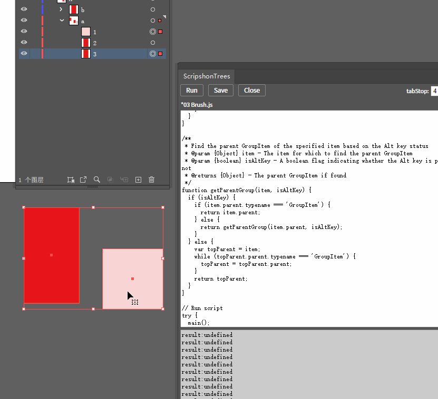
Task: Click Make/Release Clipping Mask icon
Action: pyautogui.click(x=110, y=179)
